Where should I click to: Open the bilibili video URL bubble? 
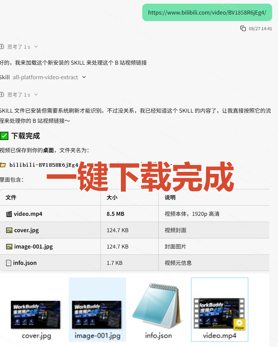point(207,12)
